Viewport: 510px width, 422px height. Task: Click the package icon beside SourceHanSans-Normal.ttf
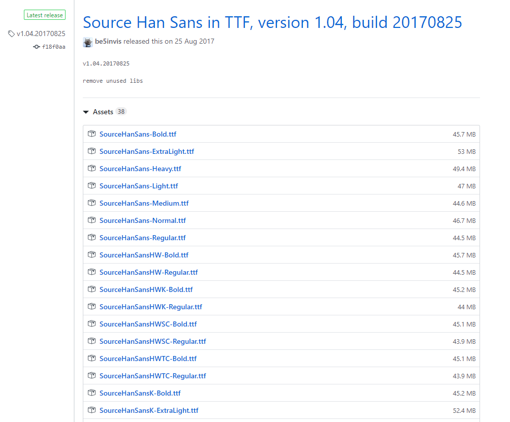[92, 220]
